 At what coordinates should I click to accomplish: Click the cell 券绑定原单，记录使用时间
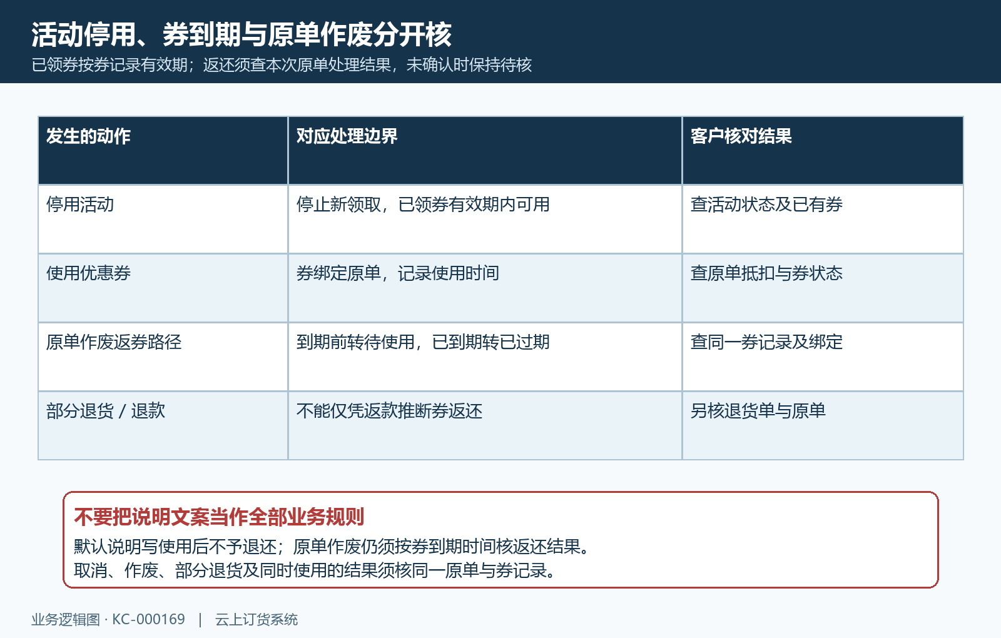click(x=485, y=288)
